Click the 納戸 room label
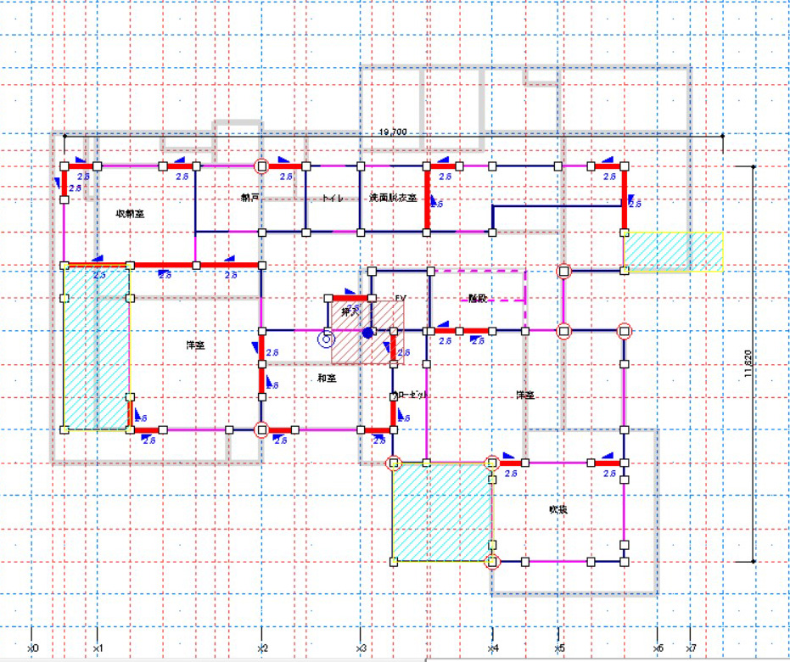The width and height of the screenshot is (790, 662). click(x=249, y=197)
